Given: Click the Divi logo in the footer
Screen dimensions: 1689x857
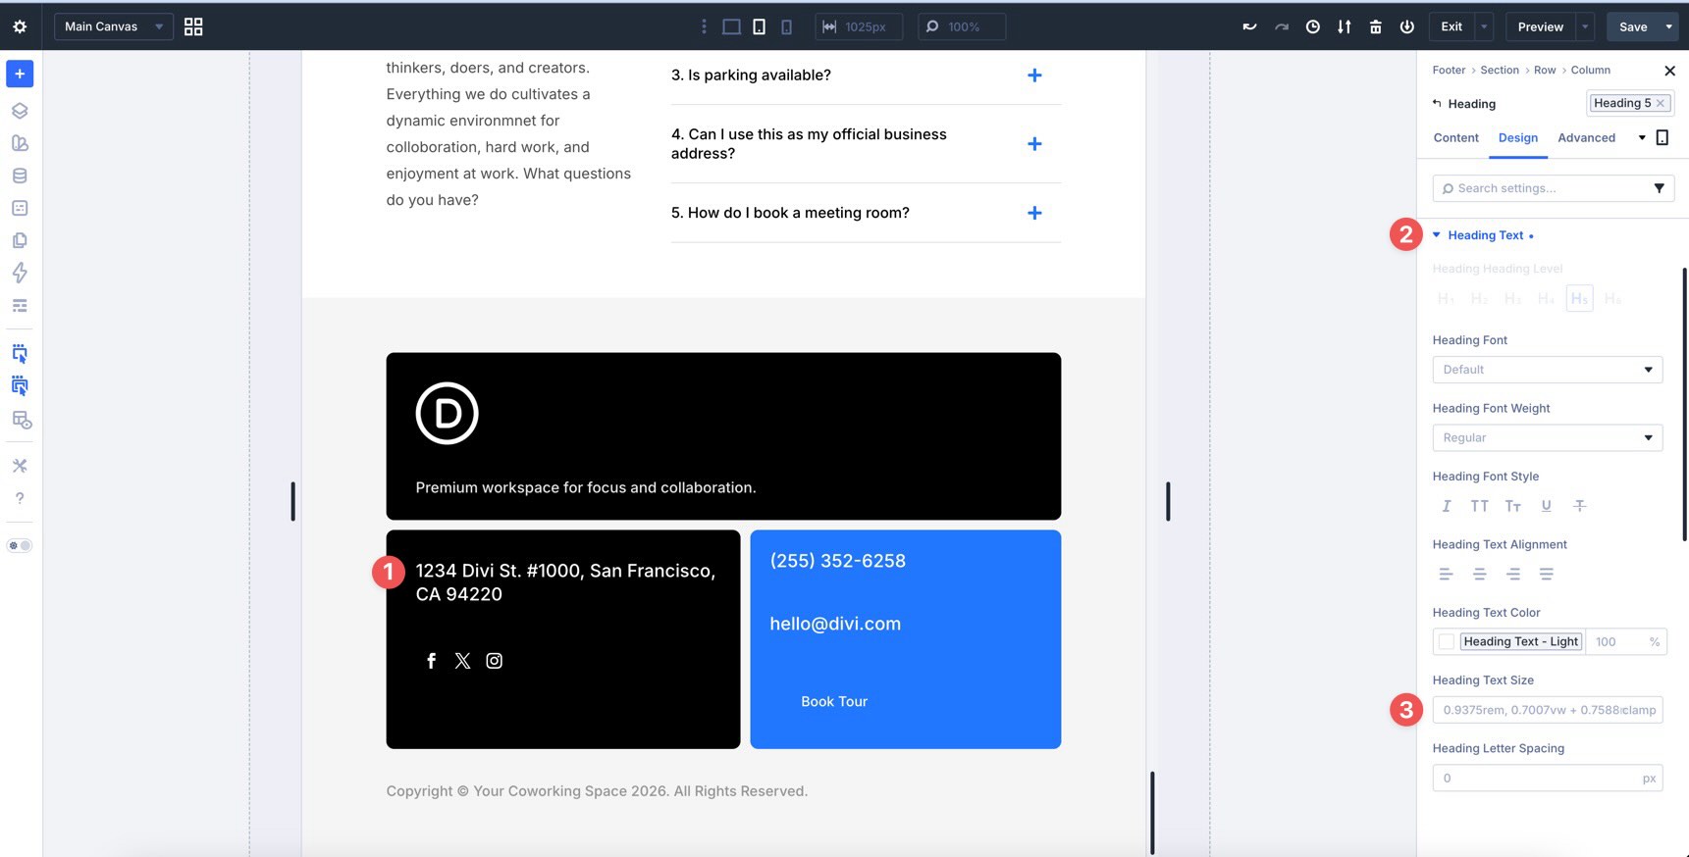Looking at the screenshot, I should [x=447, y=413].
